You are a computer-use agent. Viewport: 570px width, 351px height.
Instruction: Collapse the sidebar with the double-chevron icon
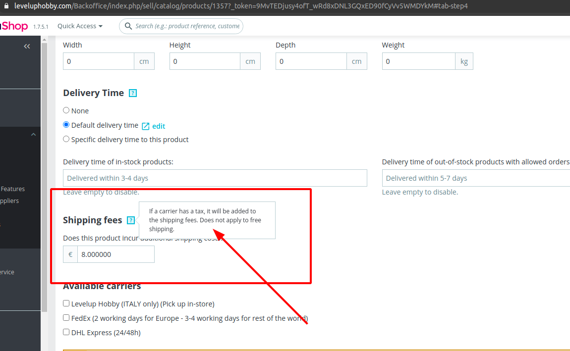tap(27, 46)
